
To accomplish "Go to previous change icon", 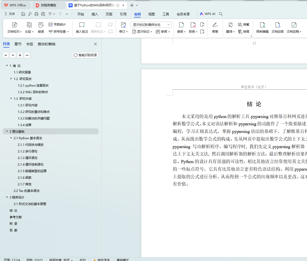I will click(202, 25).
